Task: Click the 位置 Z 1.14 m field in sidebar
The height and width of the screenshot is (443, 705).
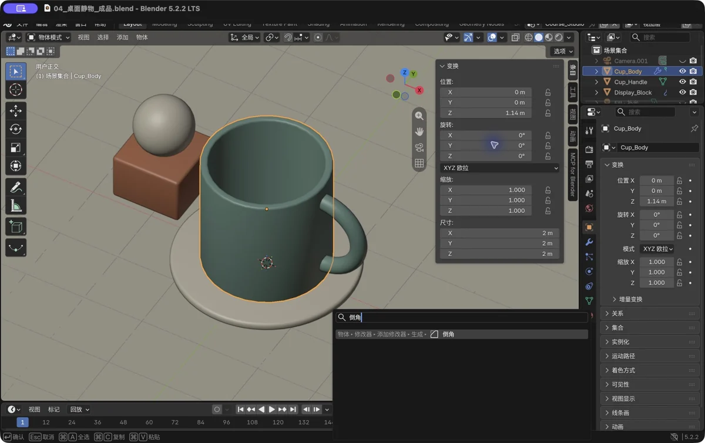Action: [486, 113]
